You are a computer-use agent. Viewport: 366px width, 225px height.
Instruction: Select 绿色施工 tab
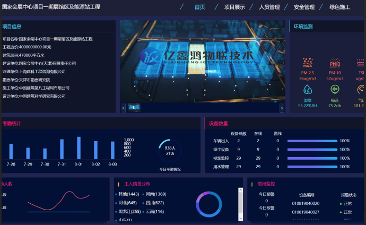pos(339,7)
